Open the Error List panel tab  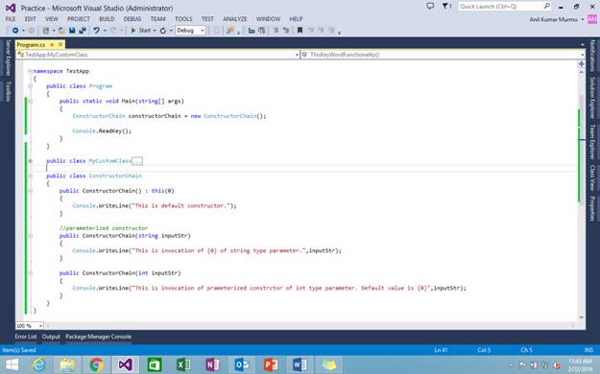tap(26, 337)
